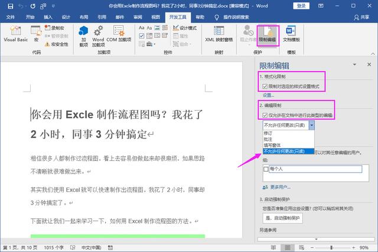Image resolution: width=378 pixels, height=252 pixels.
Task: Click the editing type dropdown arrow
Action: 312,125
